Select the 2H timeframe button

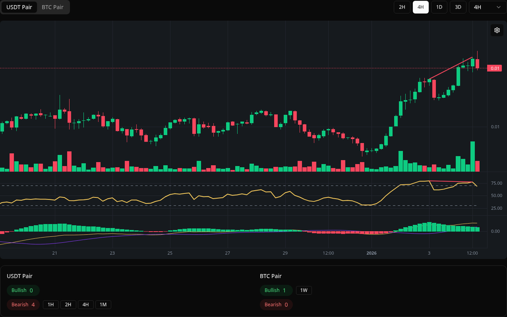(x=402, y=7)
